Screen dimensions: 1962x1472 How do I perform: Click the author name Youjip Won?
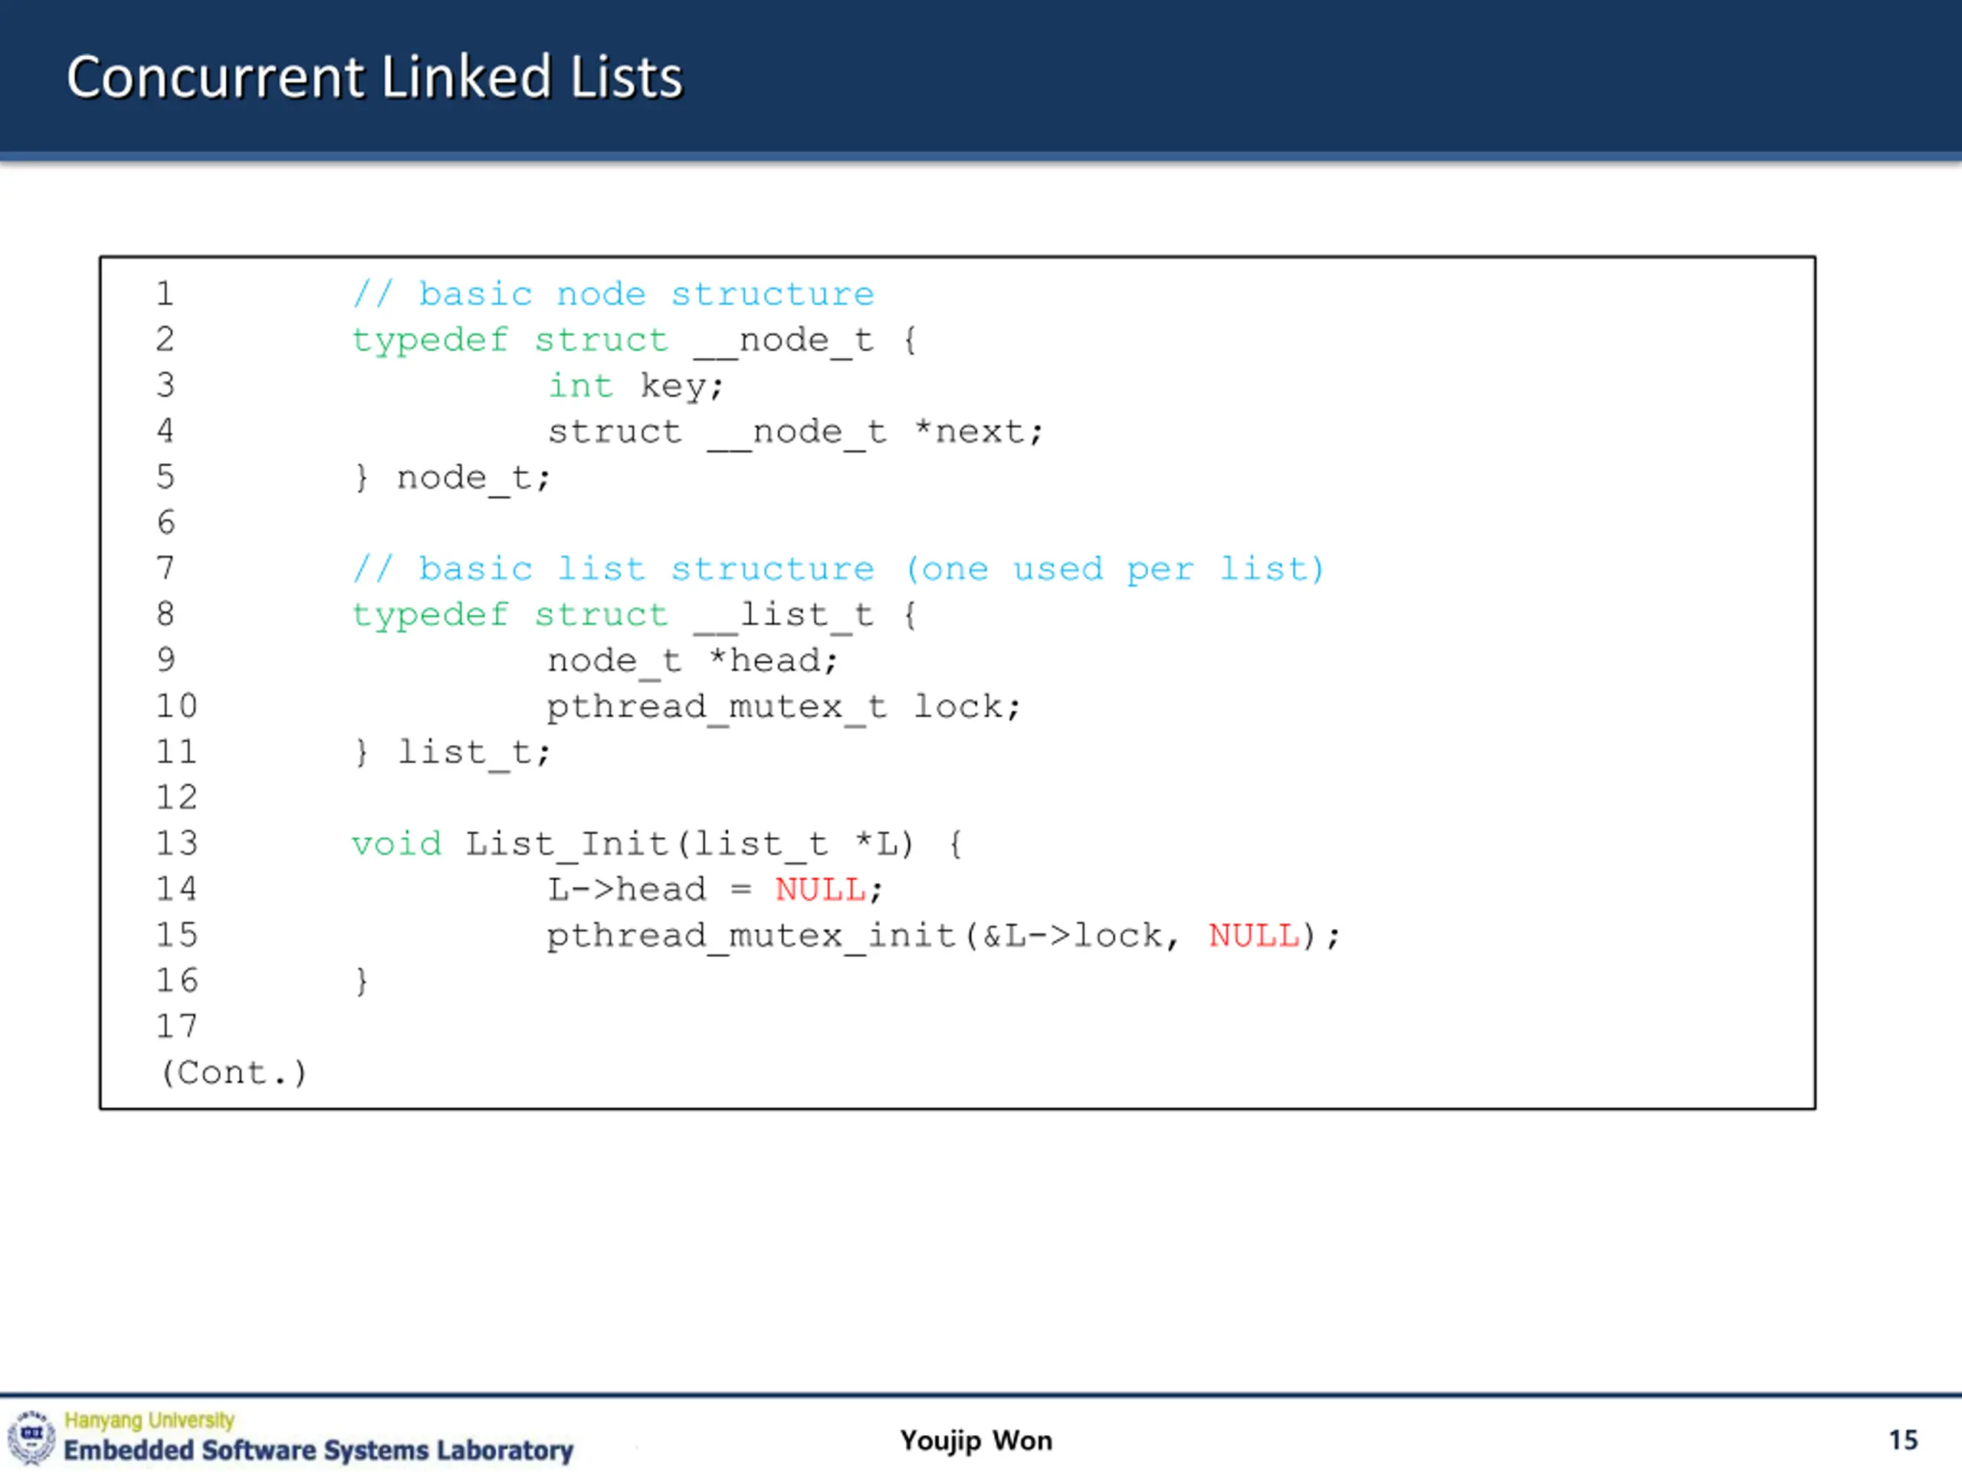[976, 1440]
